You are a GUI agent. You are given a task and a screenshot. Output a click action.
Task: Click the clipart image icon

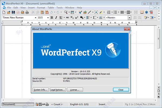click(x=85, y=12)
